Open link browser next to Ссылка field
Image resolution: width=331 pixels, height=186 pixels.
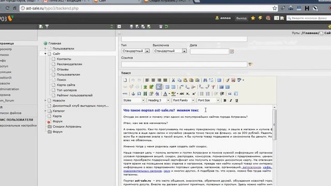click(250, 64)
